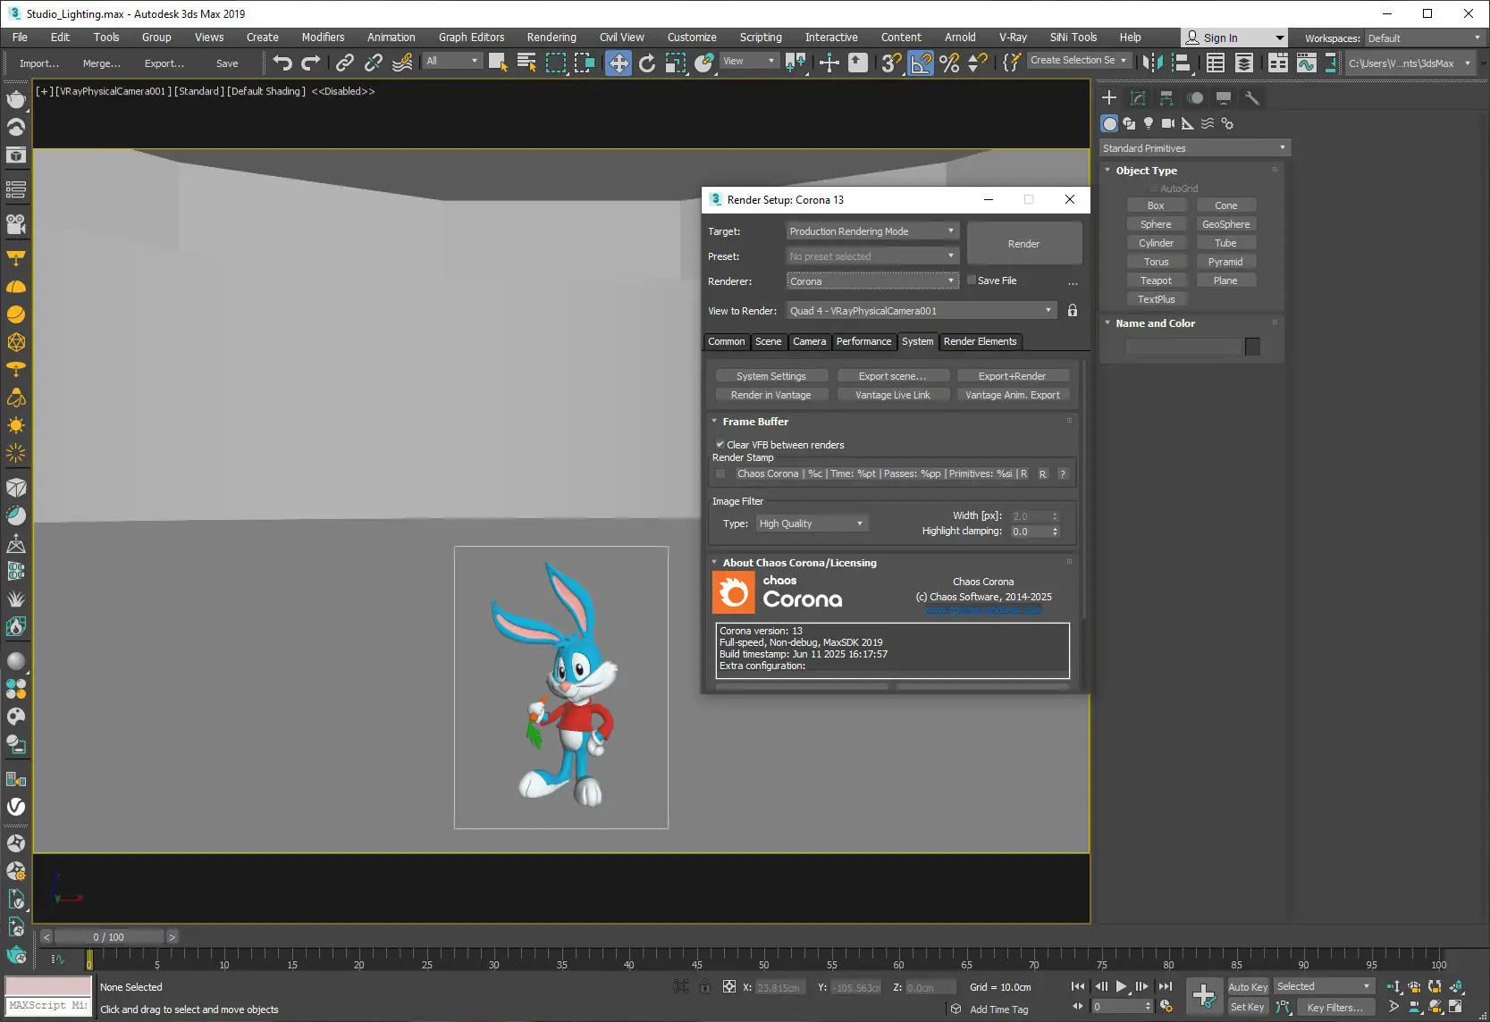
Task: Switch to the Render Elements tab
Action: click(980, 341)
